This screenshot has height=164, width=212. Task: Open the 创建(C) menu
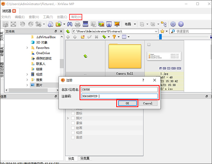point(62,17)
